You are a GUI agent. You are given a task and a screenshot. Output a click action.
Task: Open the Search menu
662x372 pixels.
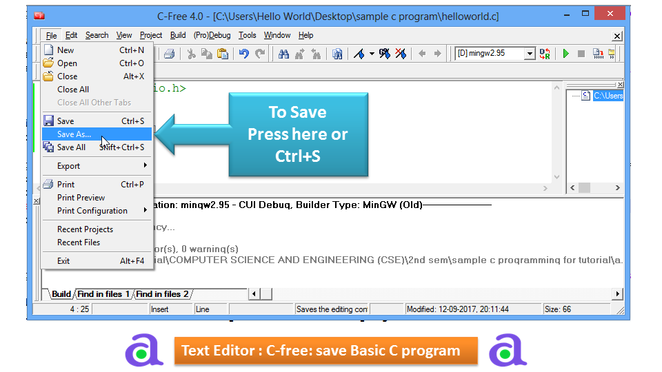97,35
